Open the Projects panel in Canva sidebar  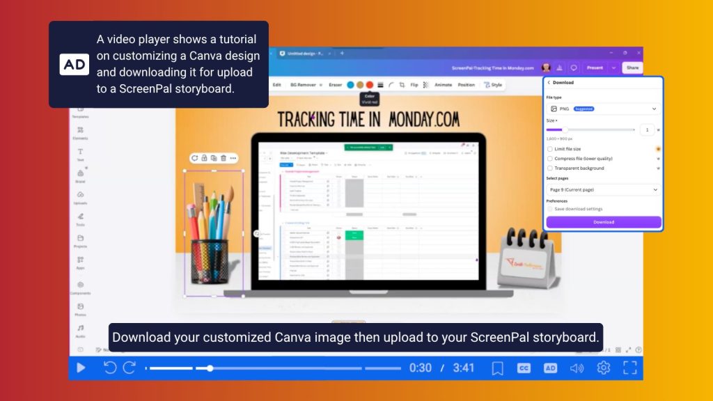[x=80, y=241]
